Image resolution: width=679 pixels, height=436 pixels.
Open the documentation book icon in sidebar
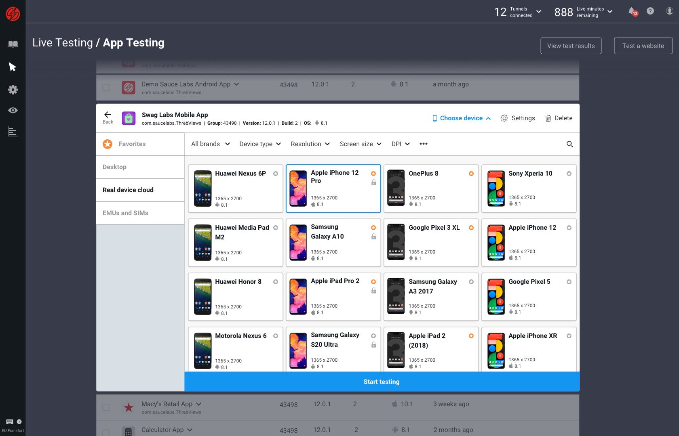point(13,44)
